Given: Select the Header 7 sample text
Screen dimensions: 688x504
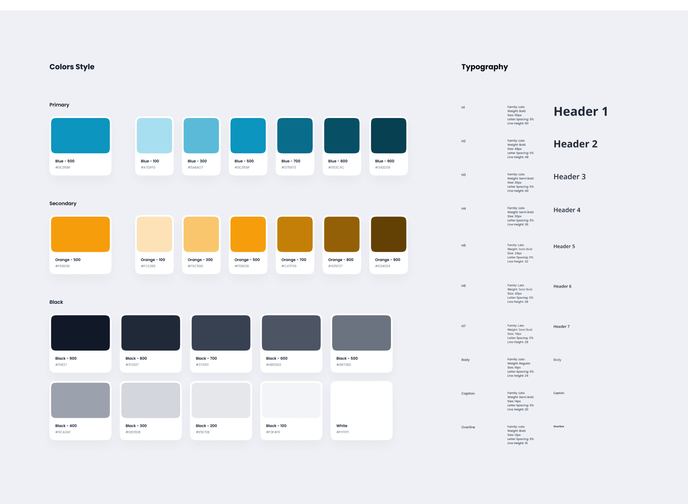Looking at the screenshot, I should tap(561, 326).
